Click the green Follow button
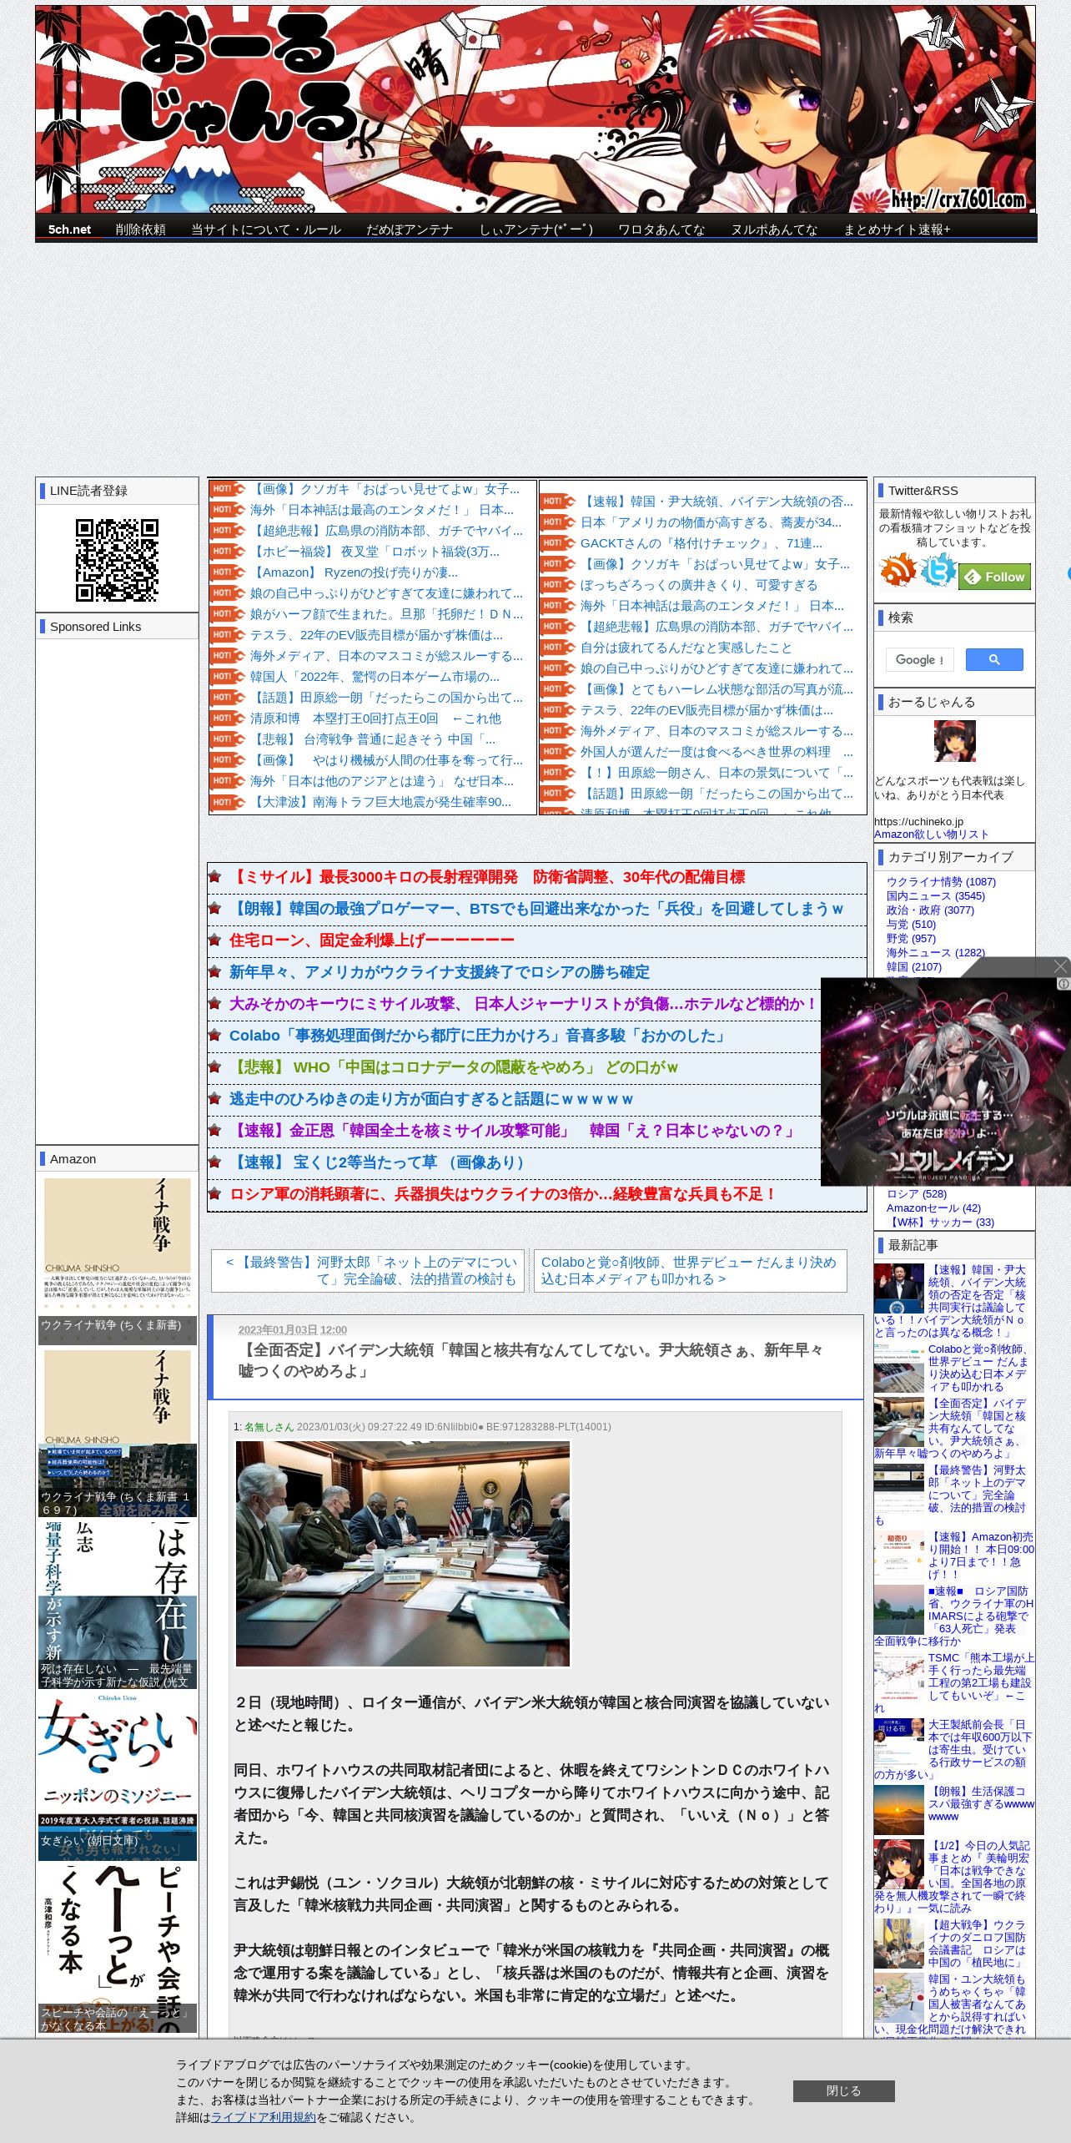Image resolution: width=1071 pixels, height=2143 pixels. click(995, 577)
